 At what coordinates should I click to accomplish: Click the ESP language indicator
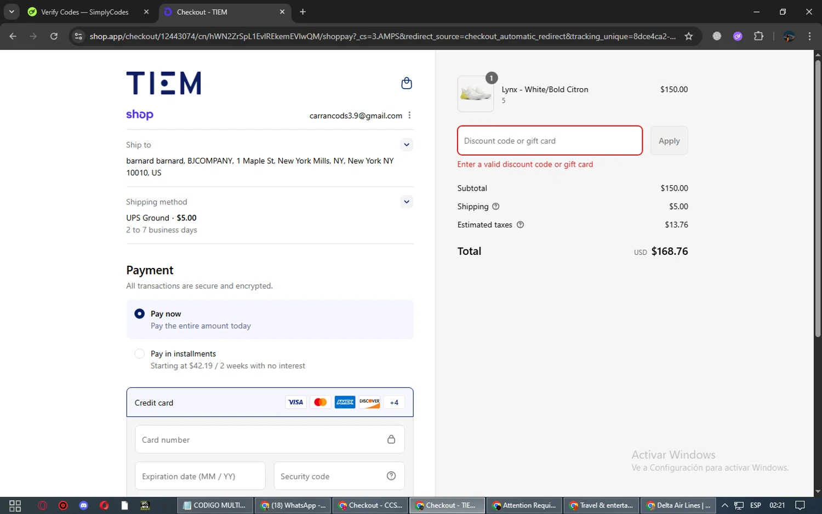point(756,505)
